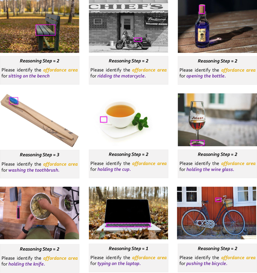The height and width of the screenshot is (273, 257).
Task: Click the OPEN sign in the bar window
Action: coord(98,21)
